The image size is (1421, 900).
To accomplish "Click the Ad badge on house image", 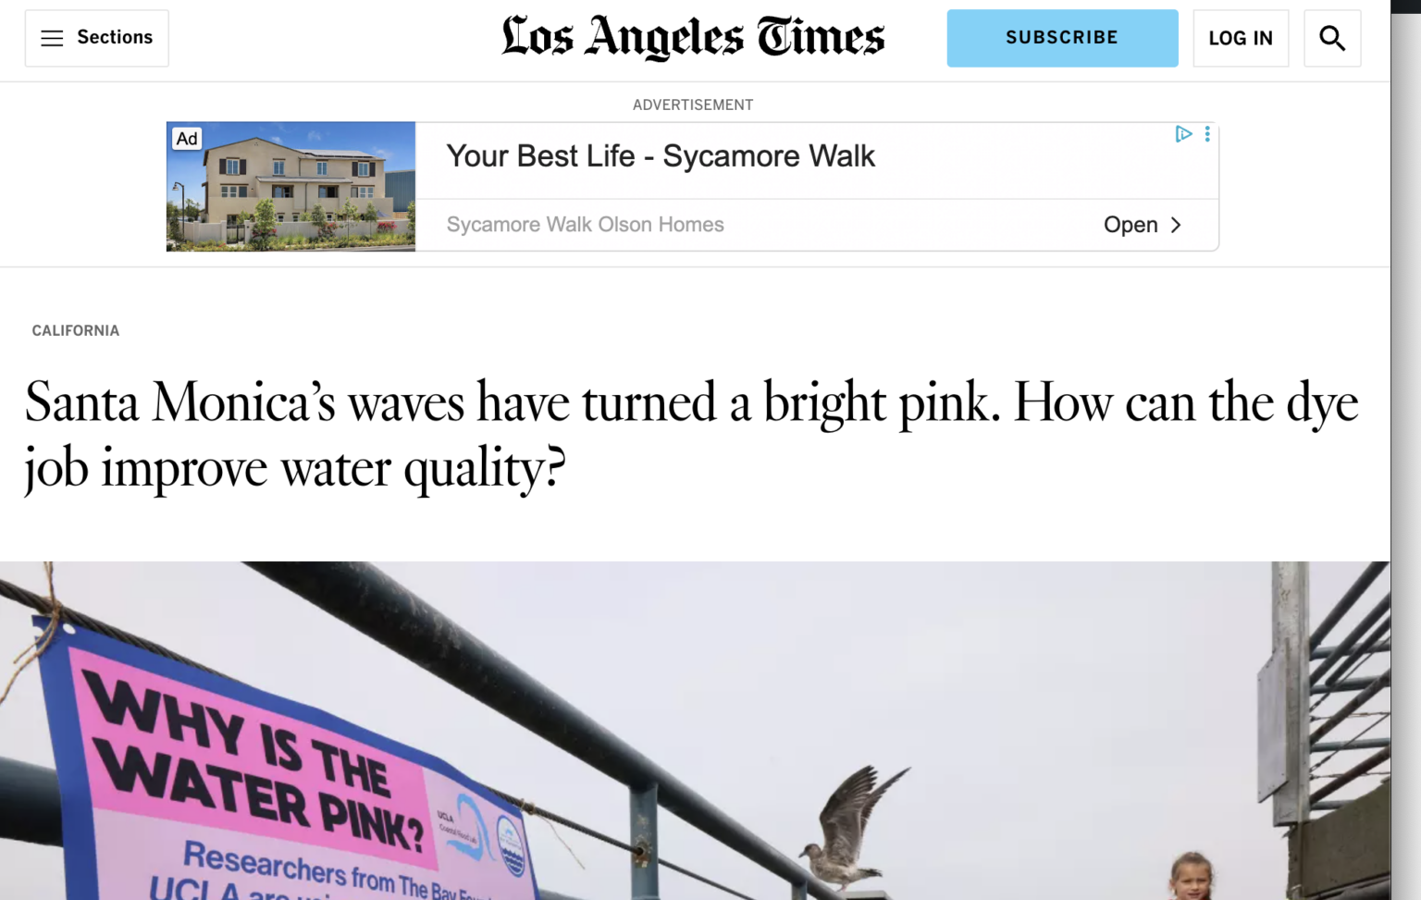I will [187, 139].
